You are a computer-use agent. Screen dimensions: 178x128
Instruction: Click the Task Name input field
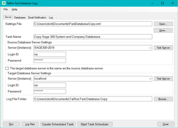point(93,37)
